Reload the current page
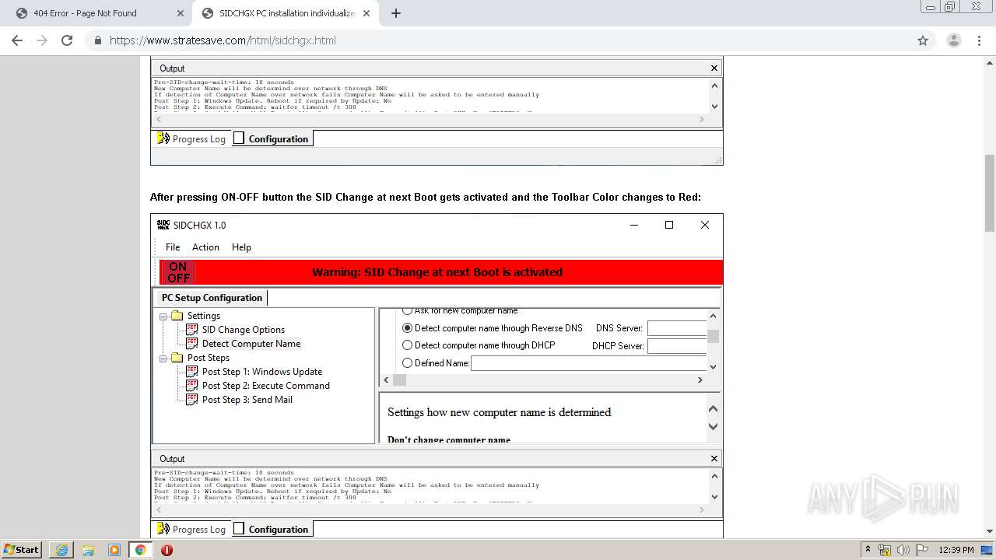This screenshot has width=996, height=560. (67, 40)
